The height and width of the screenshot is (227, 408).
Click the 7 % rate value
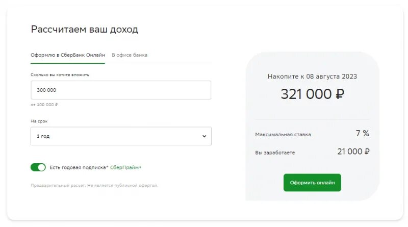point(362,134)
